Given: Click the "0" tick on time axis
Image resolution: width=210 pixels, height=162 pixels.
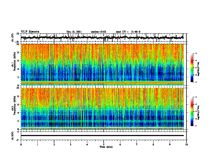Looking at the screenshot, I should 21,145.
